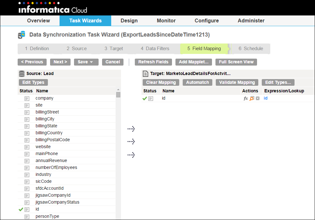The height and width of the screenshot is (220, 315).
Task: Click the field icon next to sfdcAccountId
Action: pyautogui.click(x=27, y=188)
